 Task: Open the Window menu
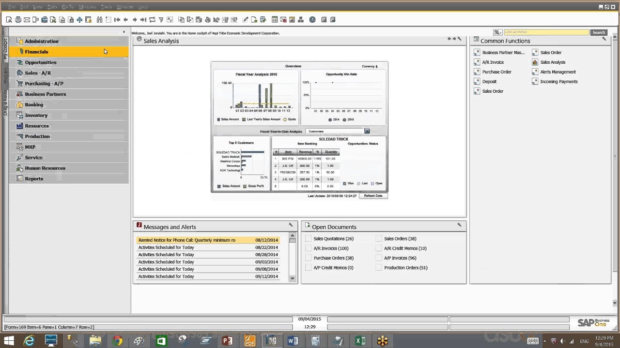[x=125, y=7]
